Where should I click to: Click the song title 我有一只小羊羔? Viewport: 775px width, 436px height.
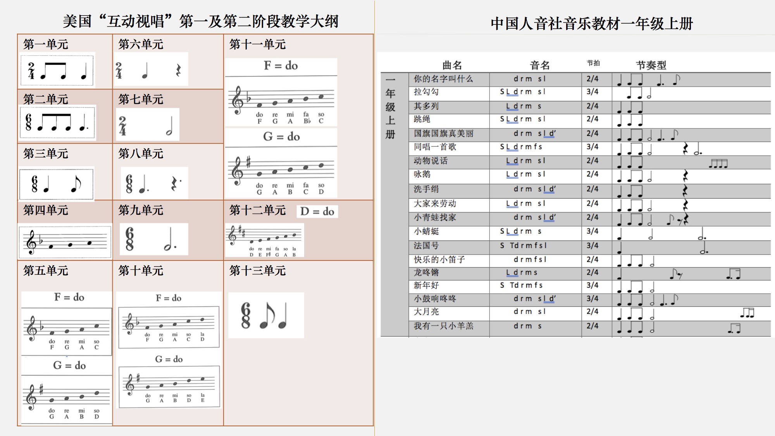click(x=443, y=326)
